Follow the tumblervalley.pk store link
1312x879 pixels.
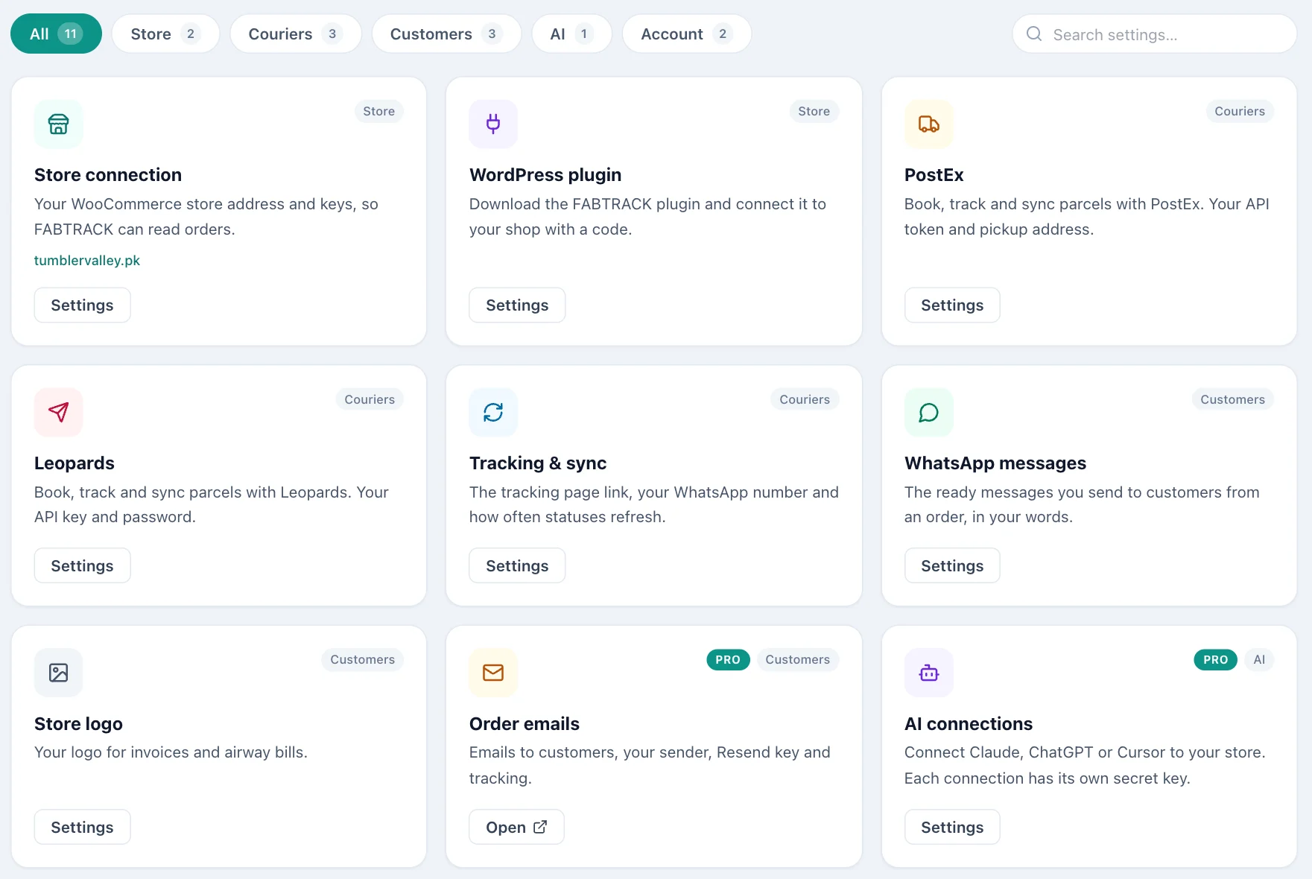(x=87, y=261)
